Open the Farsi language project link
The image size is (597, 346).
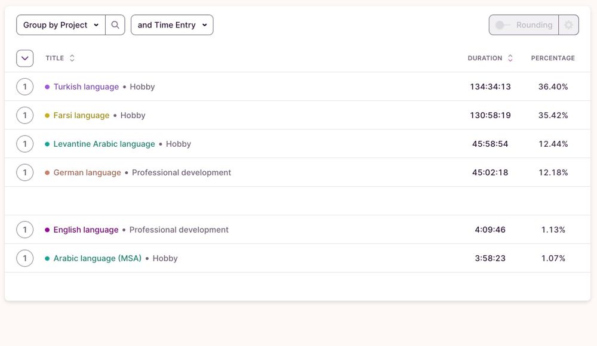click(x=81, y=115)
